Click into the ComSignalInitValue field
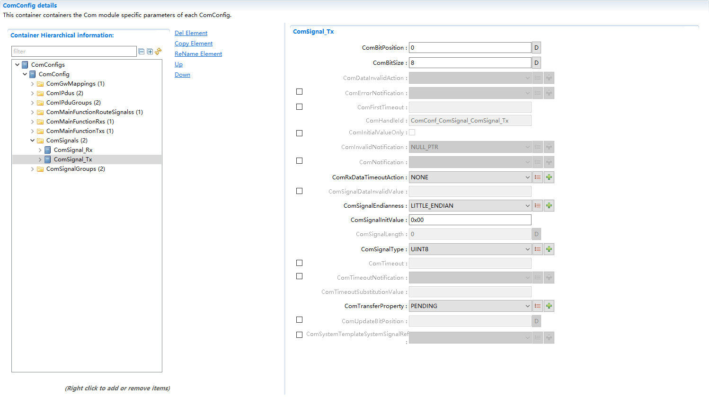 coord(470,220)
